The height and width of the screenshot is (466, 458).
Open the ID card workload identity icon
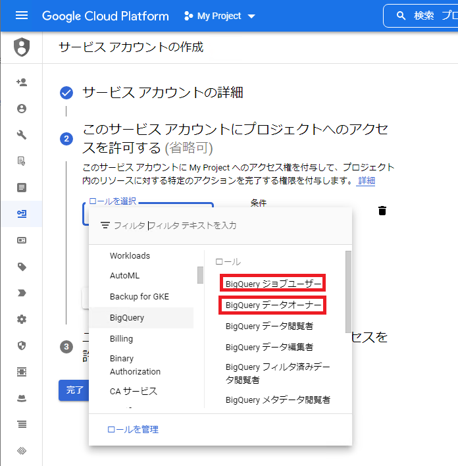tap(22, 240)
